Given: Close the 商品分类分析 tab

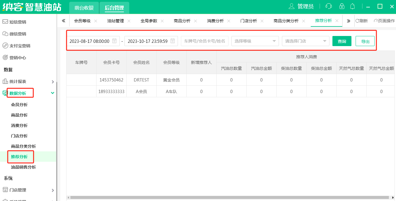Looking at the screenshot, I should click(304, 21).
